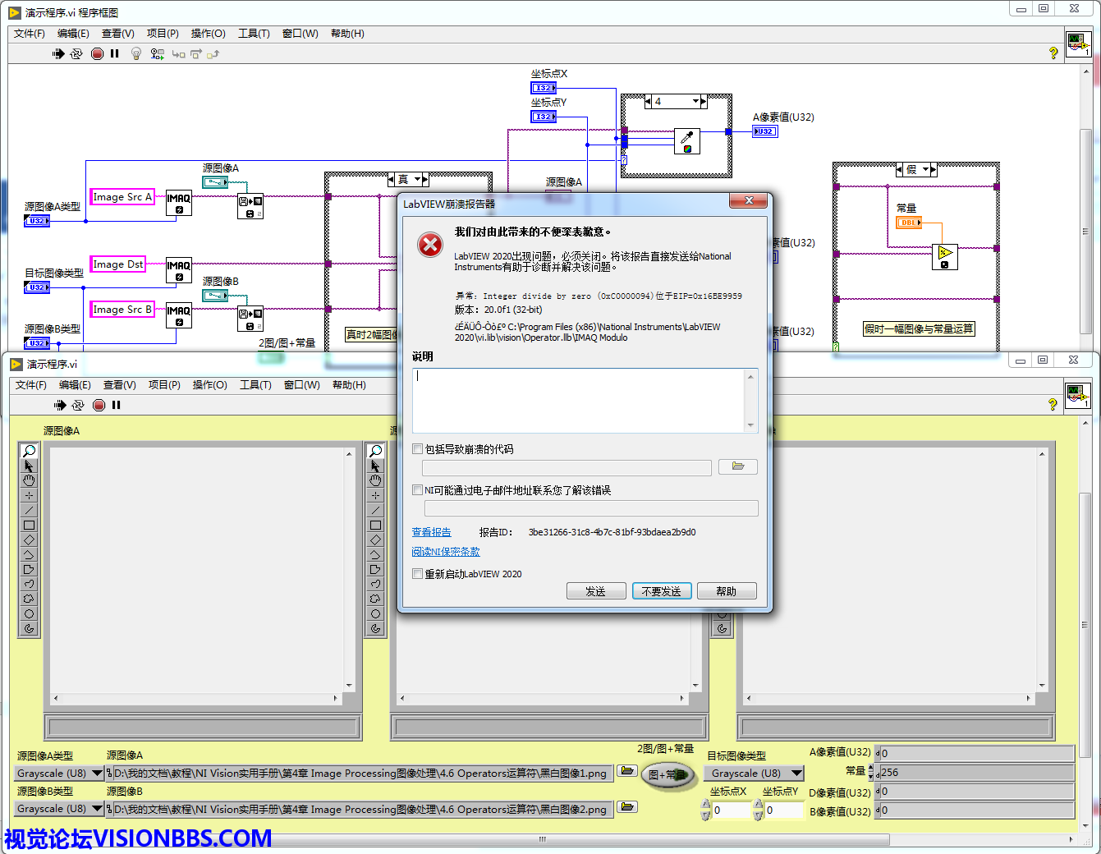
Task: Select Zoom tool in 源图像A palette
Action: (29, 451)
